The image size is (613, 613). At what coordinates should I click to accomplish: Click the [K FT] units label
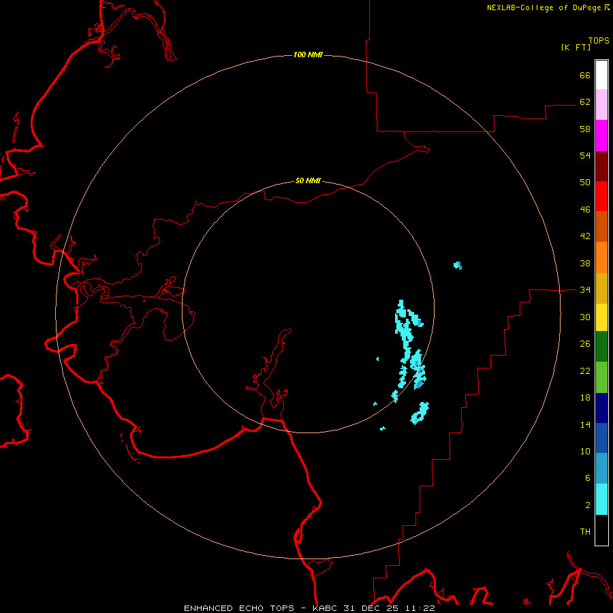click(576, 47)
